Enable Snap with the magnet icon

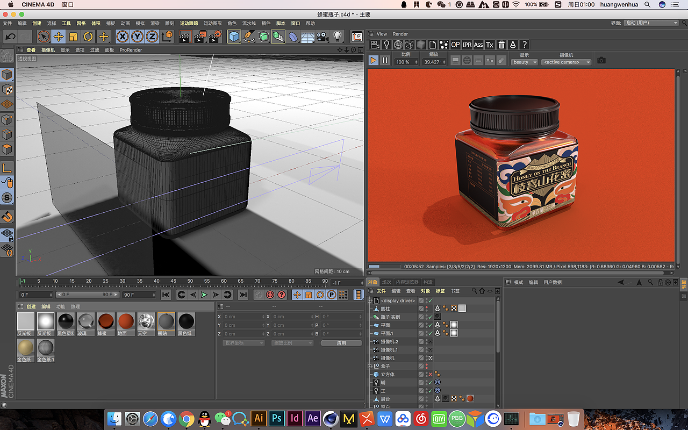point(7,216)
